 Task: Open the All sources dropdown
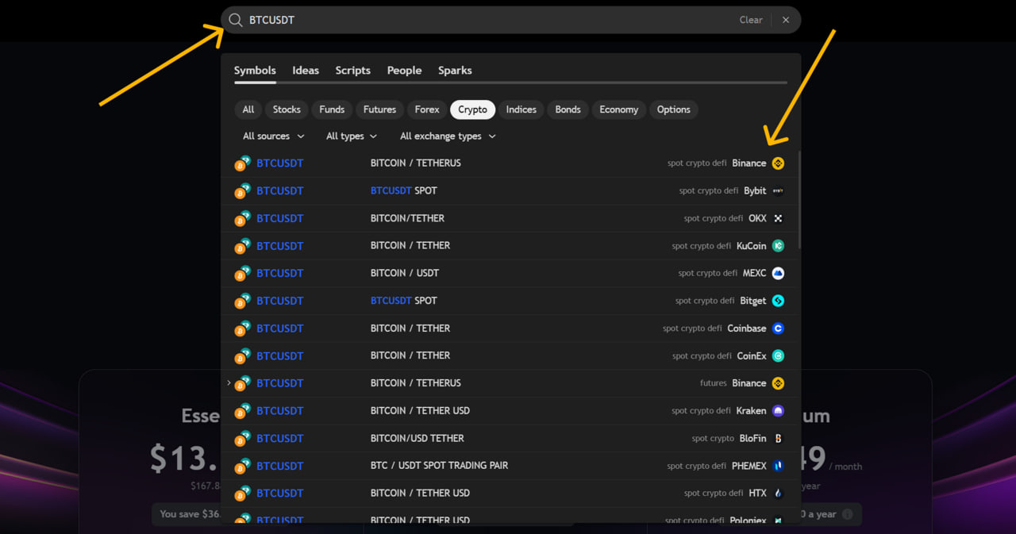click(274, 136)
